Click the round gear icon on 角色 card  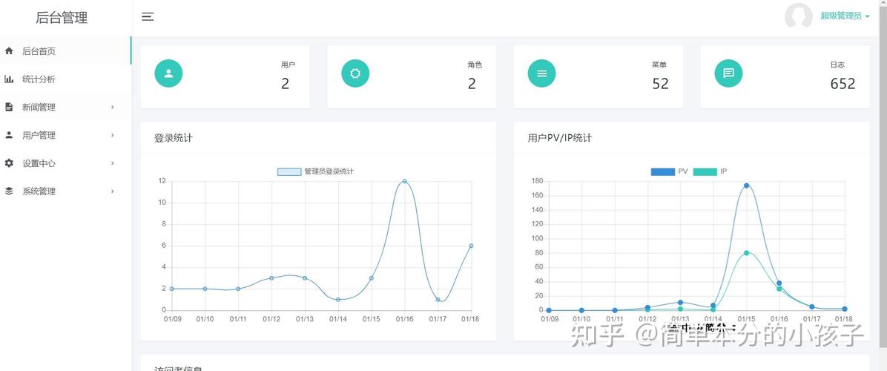(x=355, y=73)
